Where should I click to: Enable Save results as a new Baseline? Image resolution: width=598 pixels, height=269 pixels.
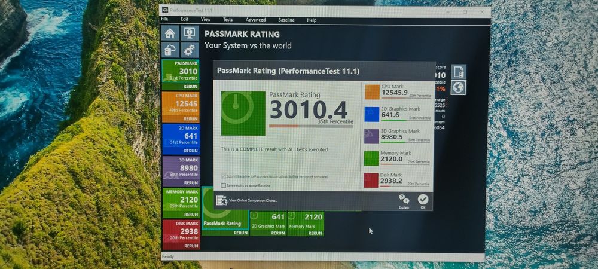click(x=224, y=185)
